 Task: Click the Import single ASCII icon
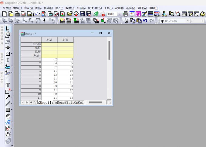click(69, 21)
